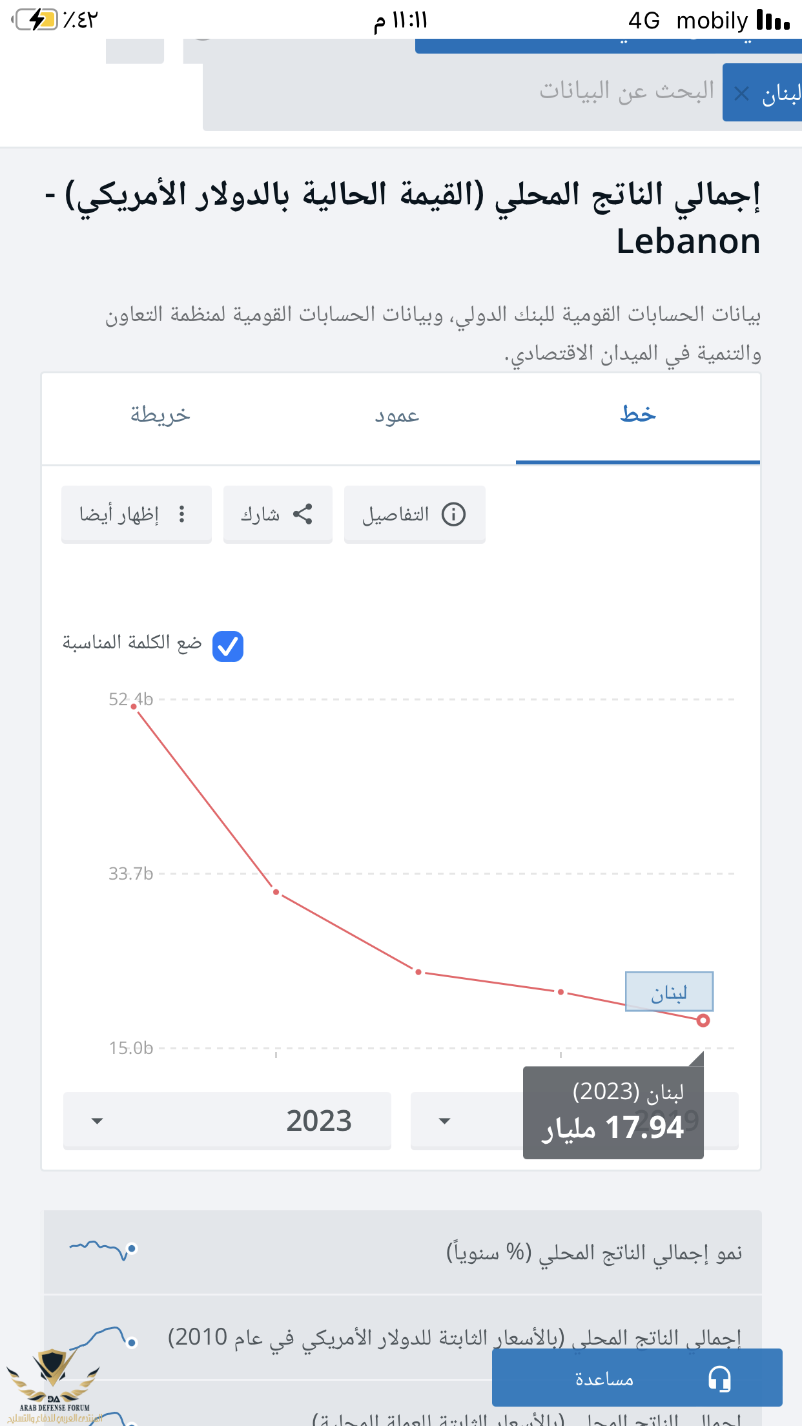Open the start year dropdown arrow
802x1426 pixels.
(444, 1121)
